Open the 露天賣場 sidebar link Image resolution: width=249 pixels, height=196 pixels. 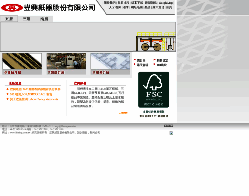pos(143,65)
